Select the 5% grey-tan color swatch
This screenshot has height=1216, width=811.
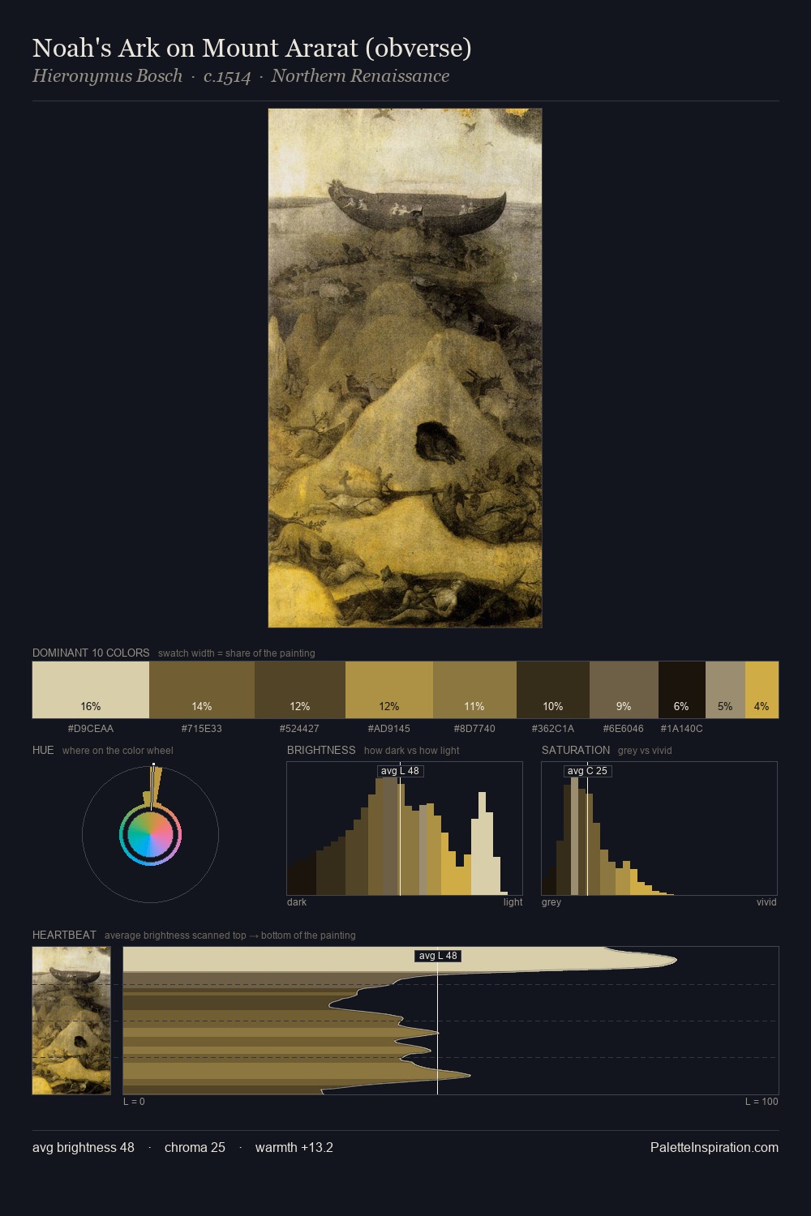(725, 690)
